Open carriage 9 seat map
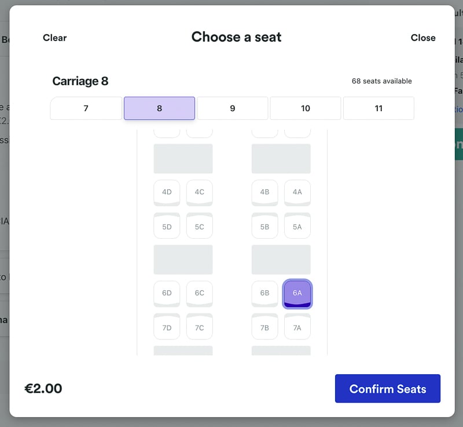The width and height of the screenshot is (463, 427). tap(232, 108)
